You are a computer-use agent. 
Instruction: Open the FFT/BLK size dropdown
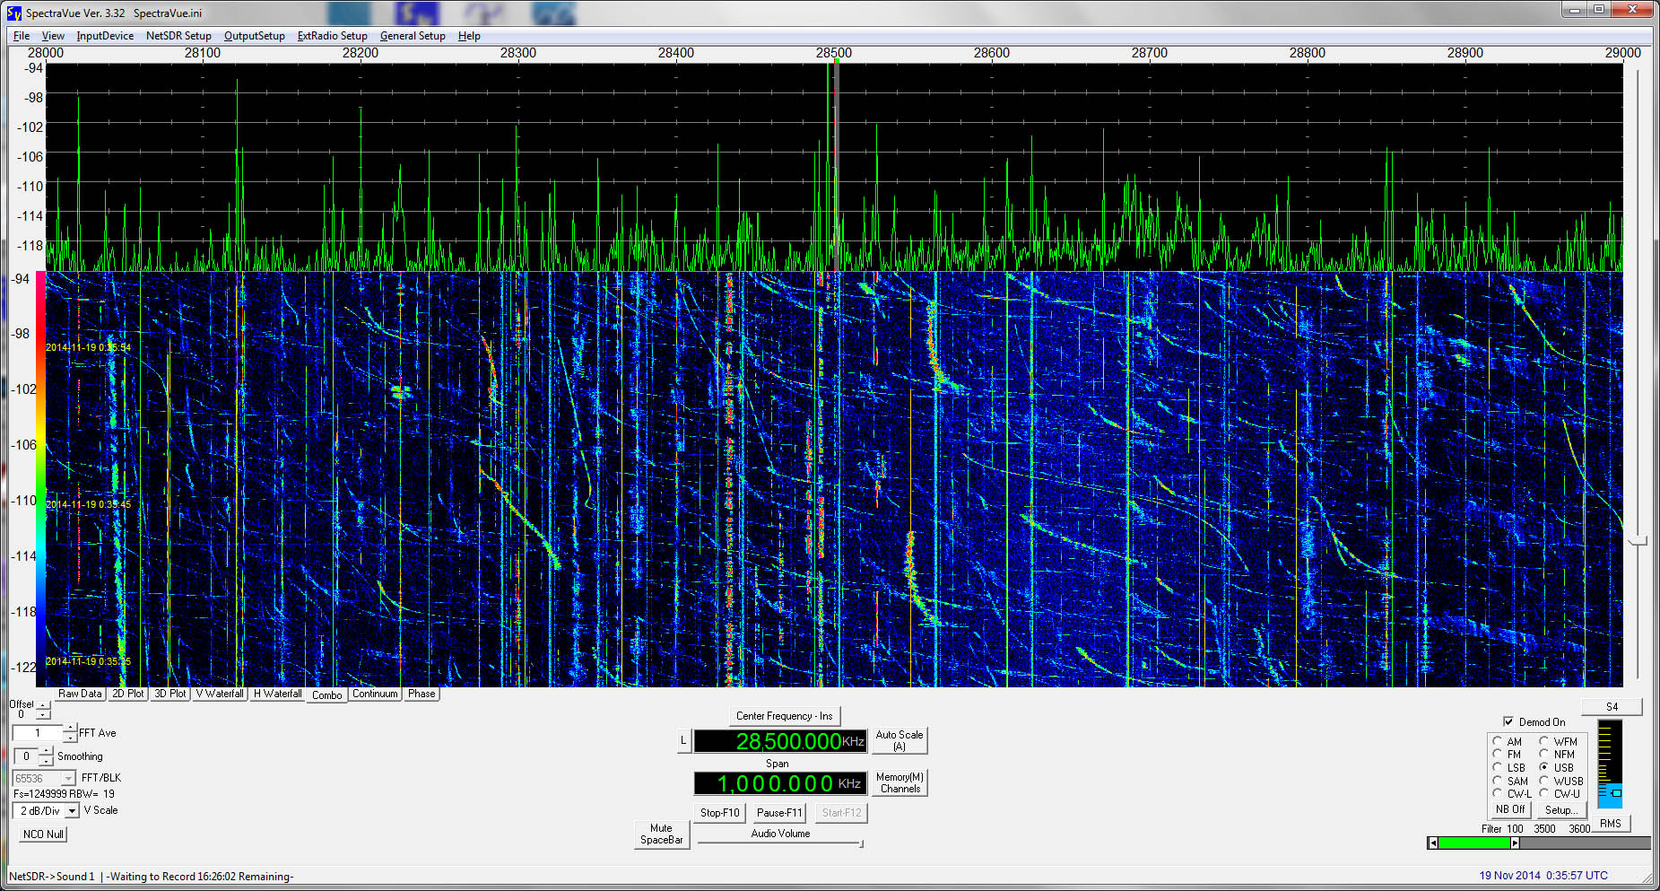coord(68,779)
